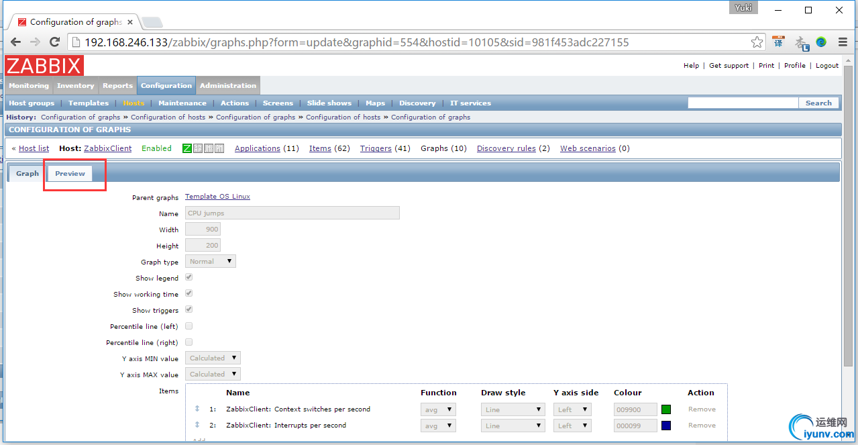This screenshot has width=858, height=445.
Task: Open the Web scenarios link
Action: [588, 148]
